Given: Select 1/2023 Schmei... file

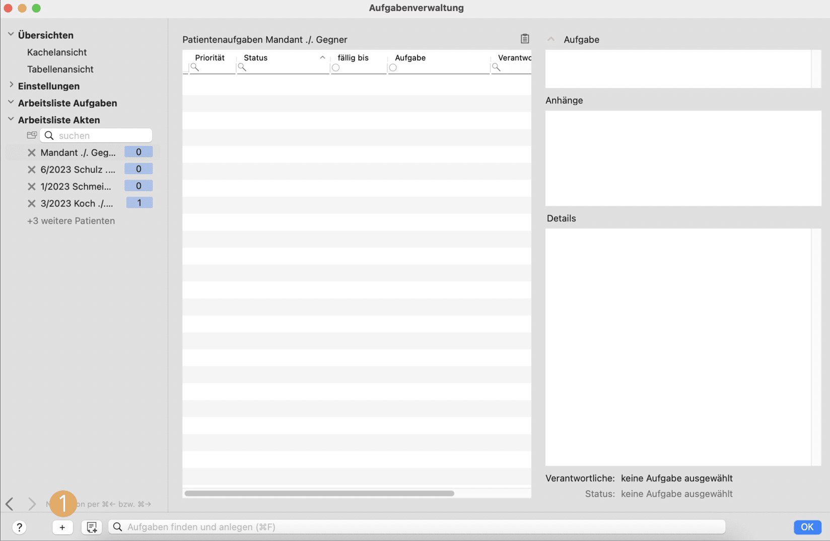Looking at the screenshot, I should tap(76, 187).
